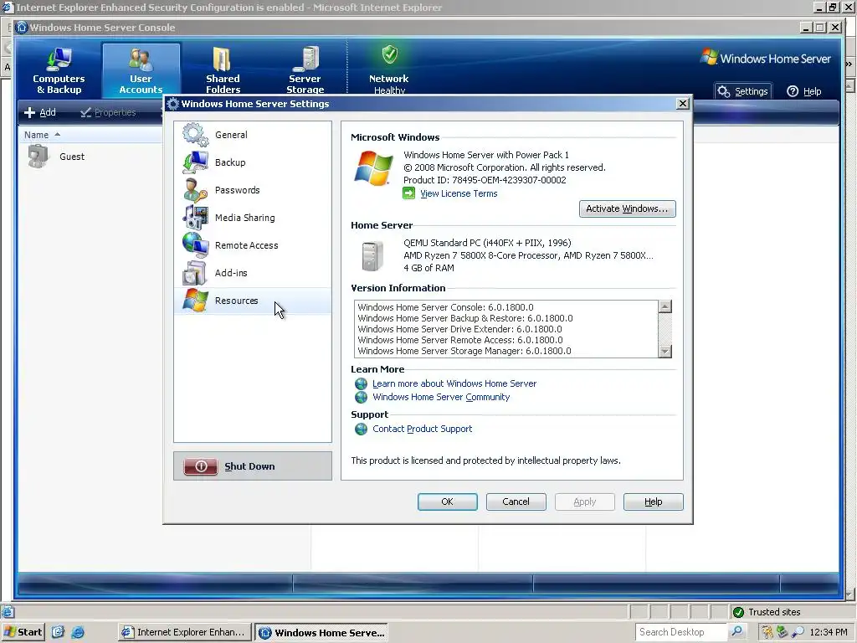Click Activate Windows button
The width and height of the screenshot is (857, 643).
(x=627, y=208)
